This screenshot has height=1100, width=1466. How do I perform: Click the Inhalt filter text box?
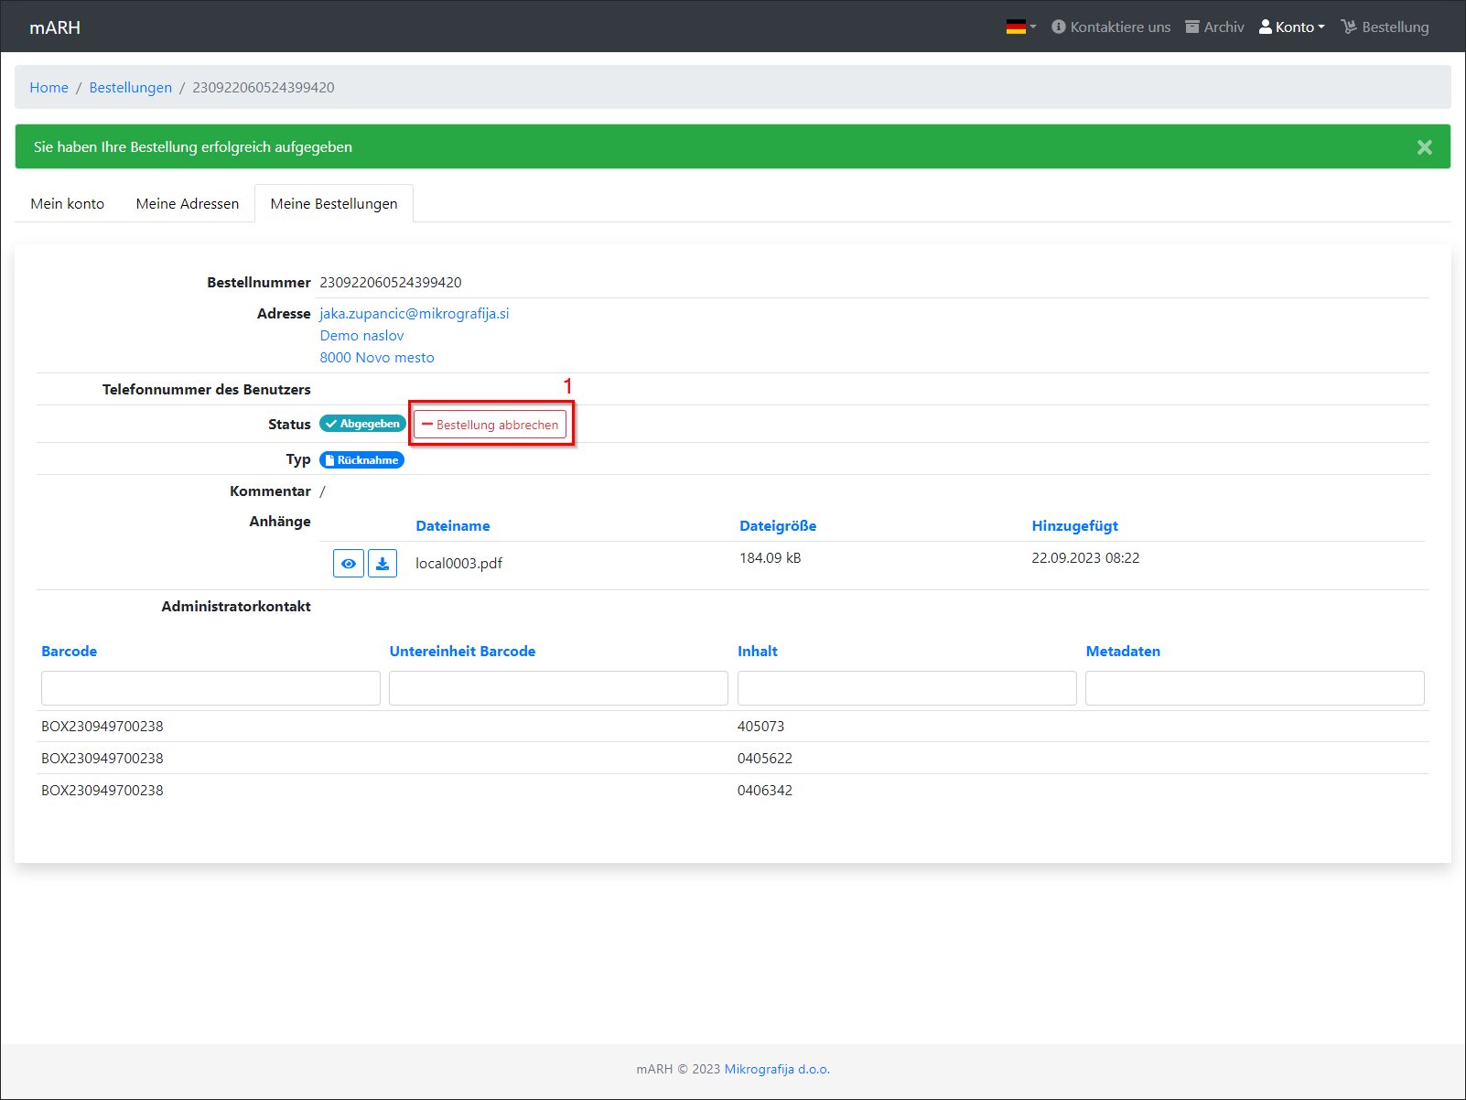pos(906,688)
